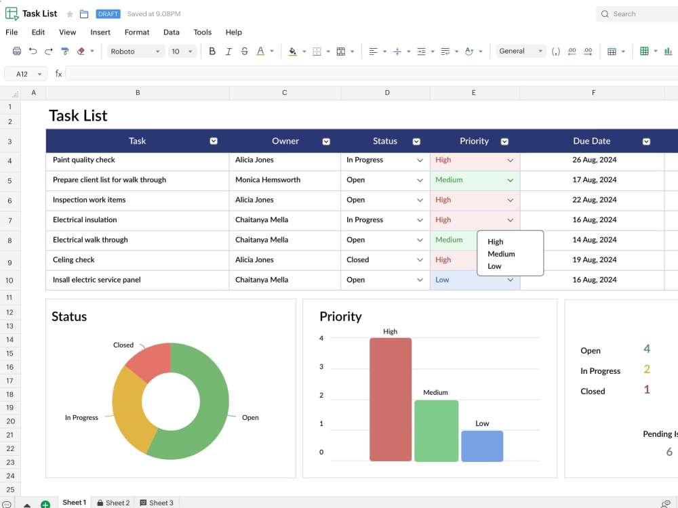Image resolution: width=678 pixels, height=508 pixels.
Task: Click the conditional format table icon
Action: 612,51
